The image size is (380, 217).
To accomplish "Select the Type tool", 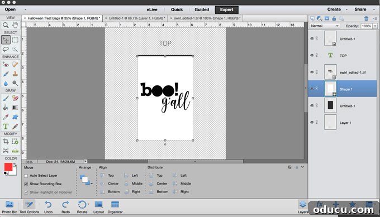I will click(x=6, y=126).
